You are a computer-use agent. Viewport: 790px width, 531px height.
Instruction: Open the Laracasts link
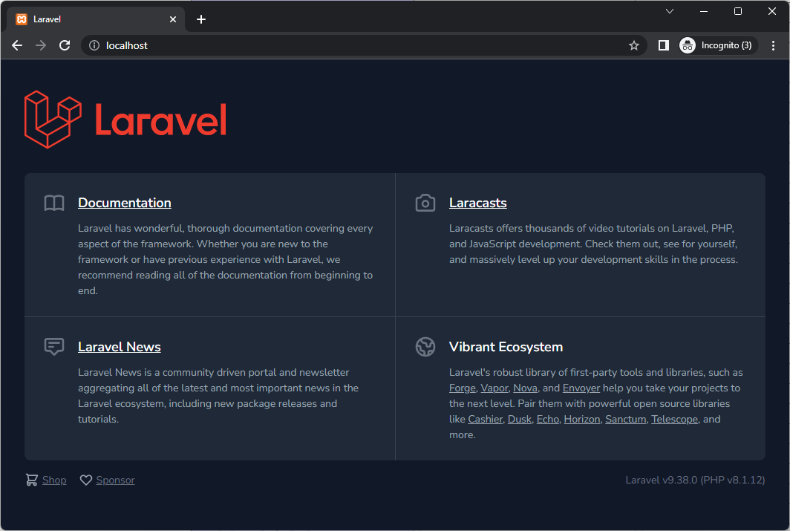(x=477, y=203)
